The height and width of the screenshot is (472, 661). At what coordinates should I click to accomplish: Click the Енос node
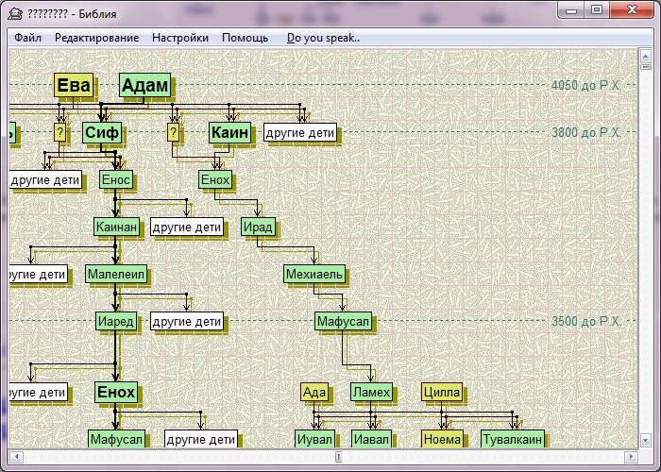(x=115, y=179)
